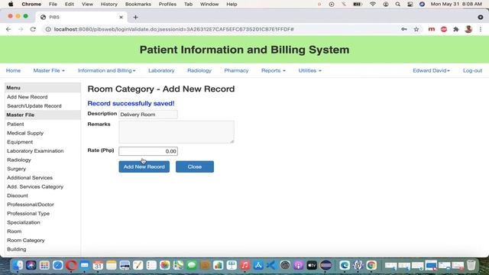Open Launchpad from the dock
This screenshot has height=275, width=489.
coord(44,265)
